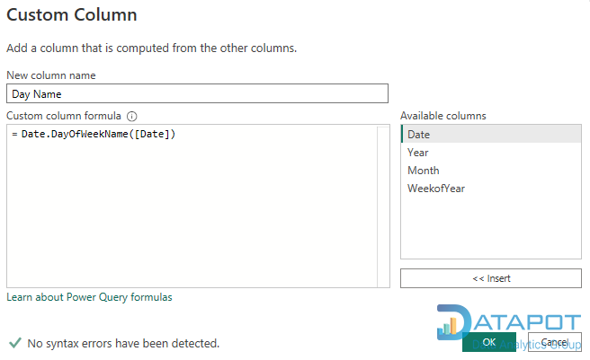Image resolution: width=590 pixels, height=360 pixels.
Task: Click the formula editor vertical scrollbar
Action: pos(382,206)
